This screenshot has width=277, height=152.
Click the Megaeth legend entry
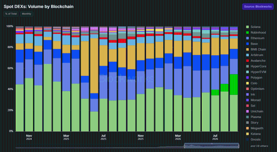[x=255, y=128]
